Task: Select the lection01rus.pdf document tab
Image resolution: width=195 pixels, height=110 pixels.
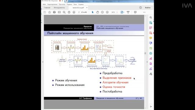Action: 78,8
